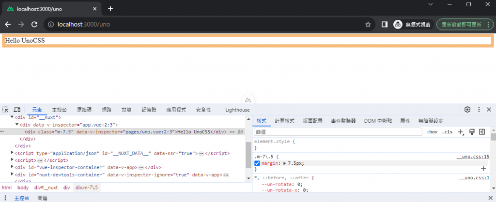The width and height of the screenshot is (496, 202).
Task: Select the 樣式 styles tab
Action: coord(262,121)
